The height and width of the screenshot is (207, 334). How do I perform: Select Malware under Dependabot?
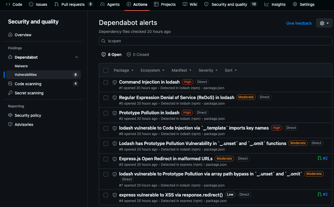[x=21, y=66]
